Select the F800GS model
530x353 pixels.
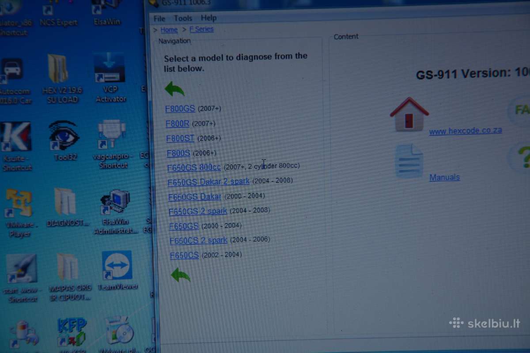point(180,109)
